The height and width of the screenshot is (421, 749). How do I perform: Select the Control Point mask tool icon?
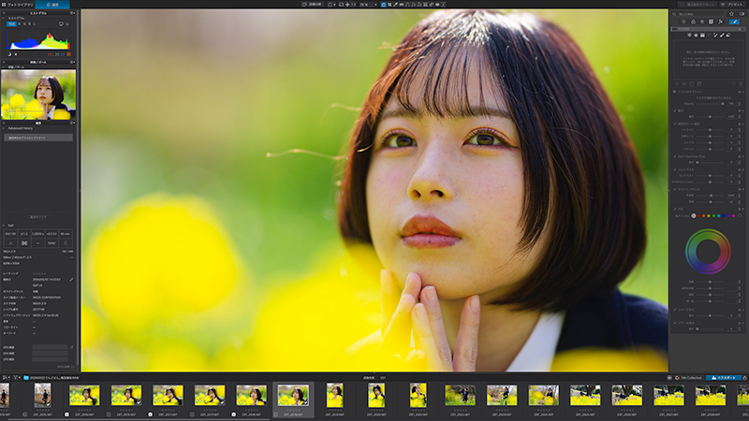tap(689, 35)
